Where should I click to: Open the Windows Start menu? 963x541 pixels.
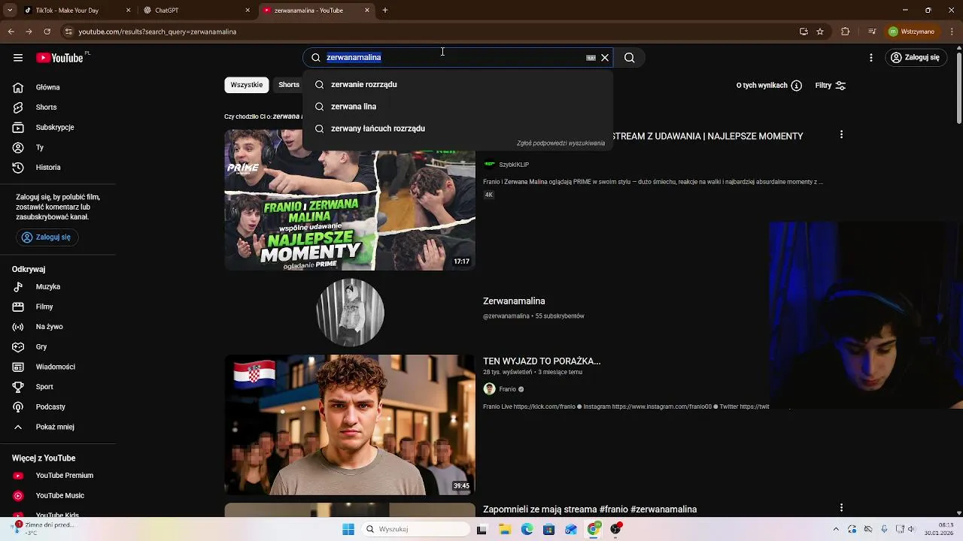click(x=348, y=530)
